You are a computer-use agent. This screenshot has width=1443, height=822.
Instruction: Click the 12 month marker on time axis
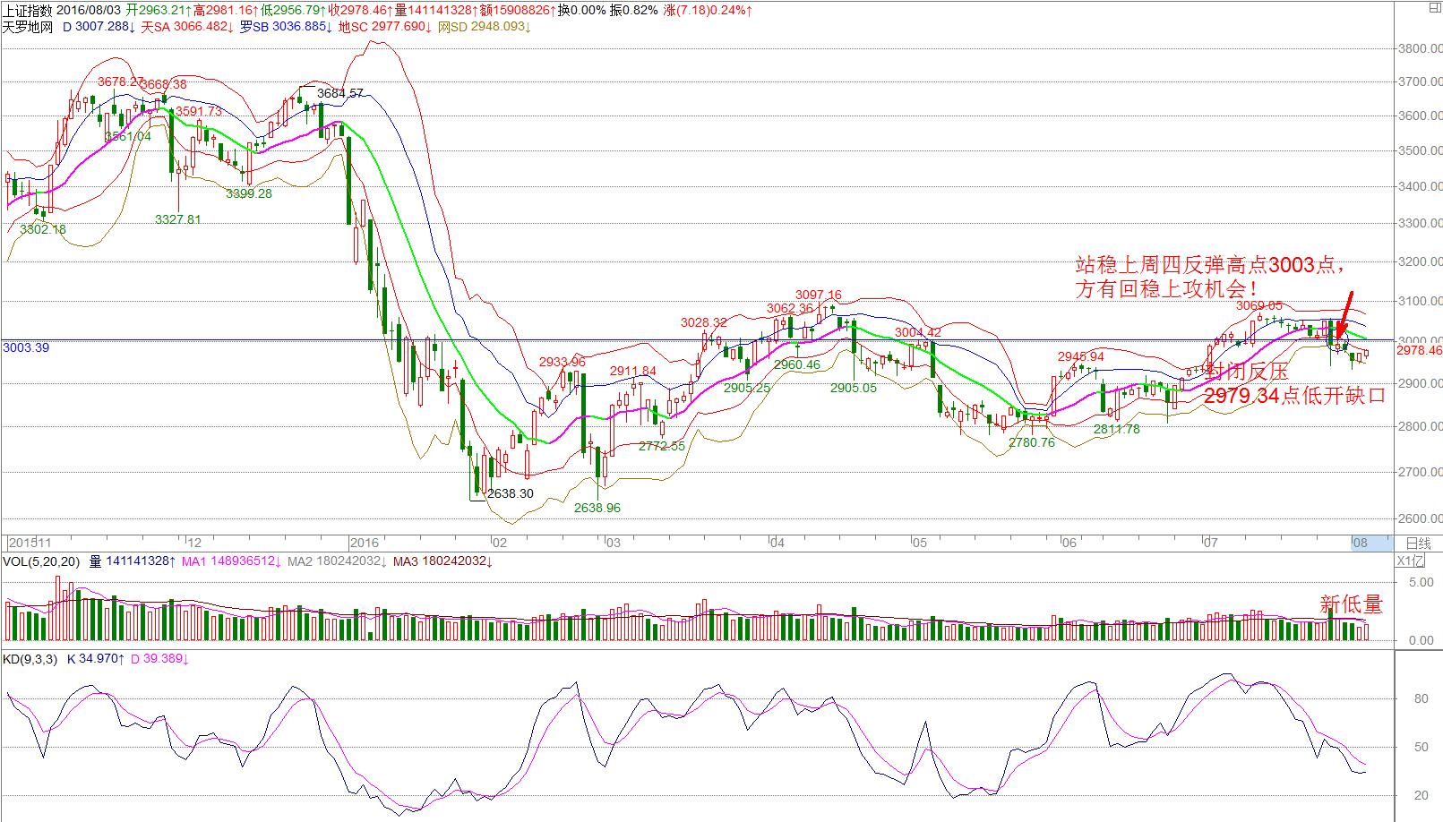point(194,543)
